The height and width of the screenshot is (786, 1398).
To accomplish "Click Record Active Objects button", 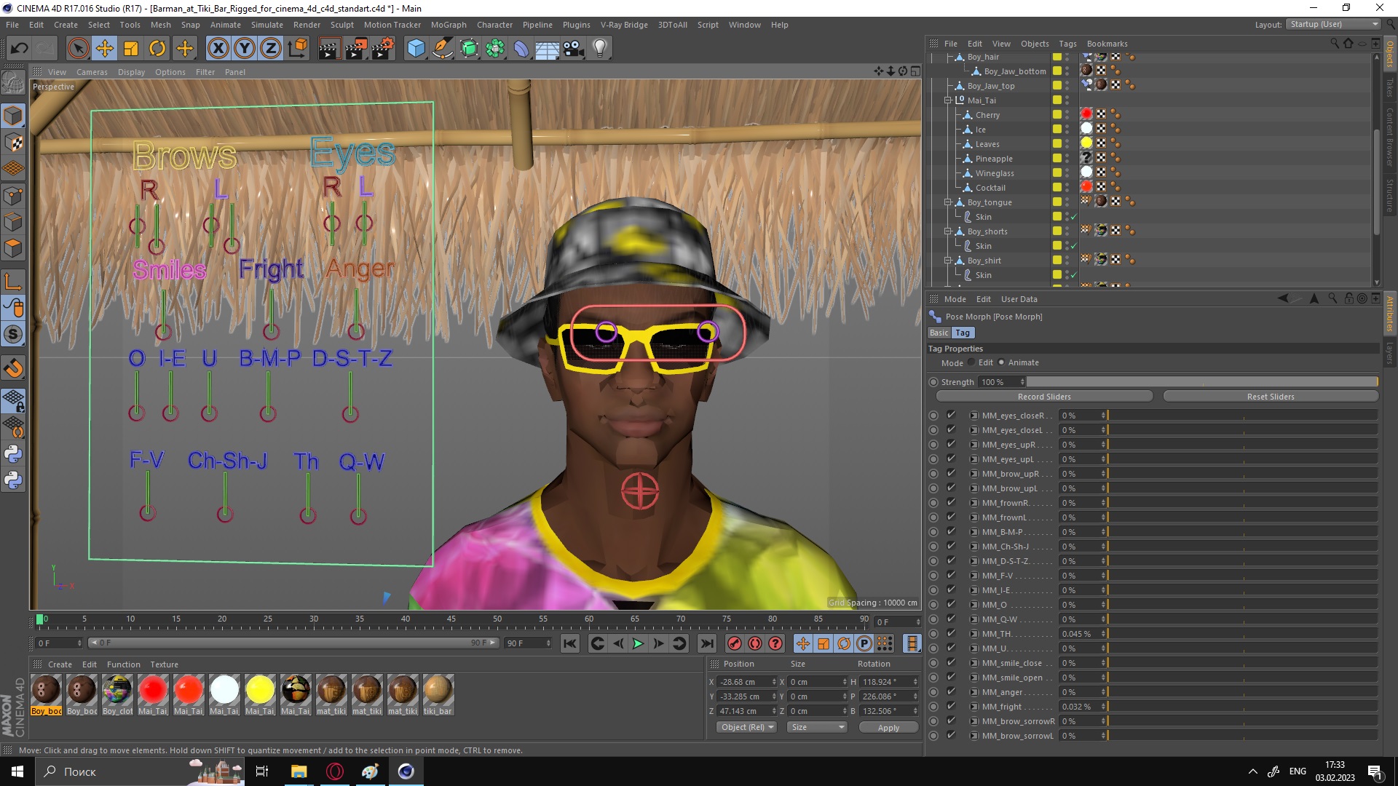I will (x=735, y=643).
